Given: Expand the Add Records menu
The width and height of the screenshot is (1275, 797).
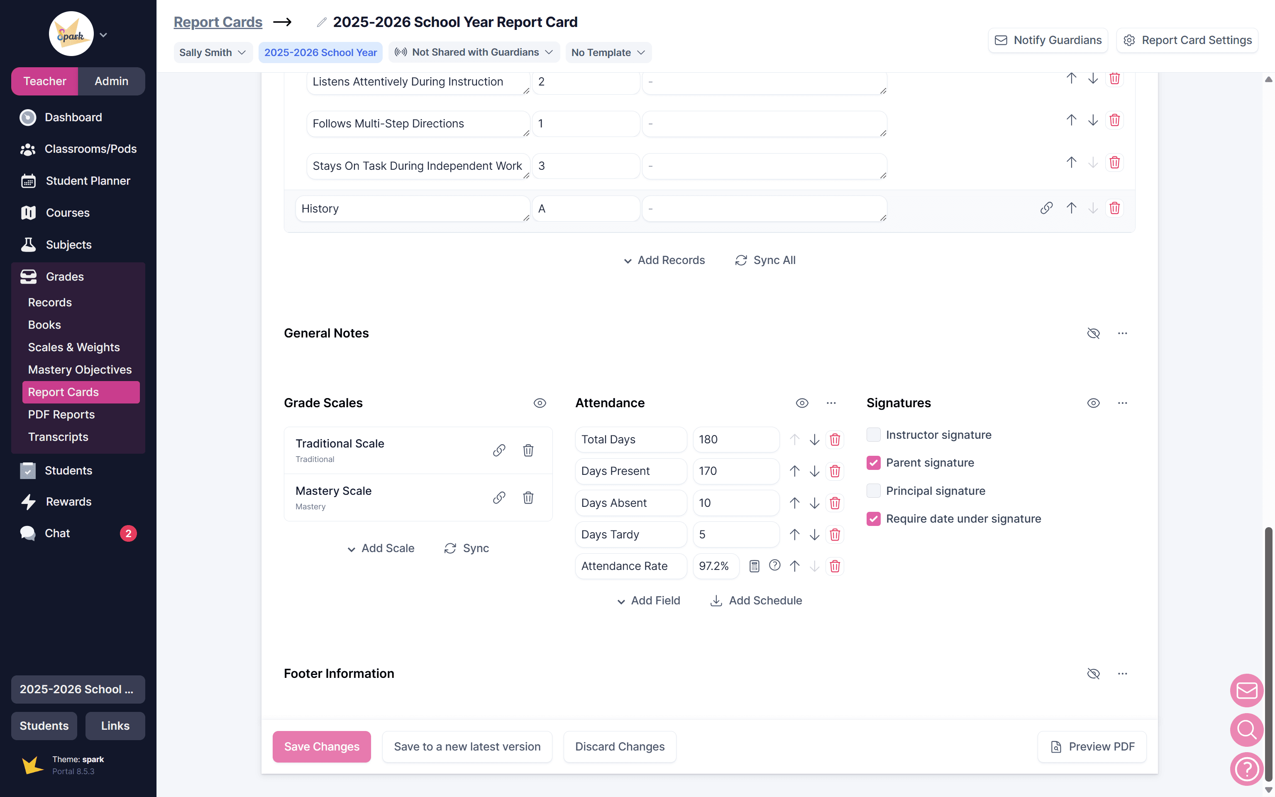Looking at the screenshot, I should point(664,260).
